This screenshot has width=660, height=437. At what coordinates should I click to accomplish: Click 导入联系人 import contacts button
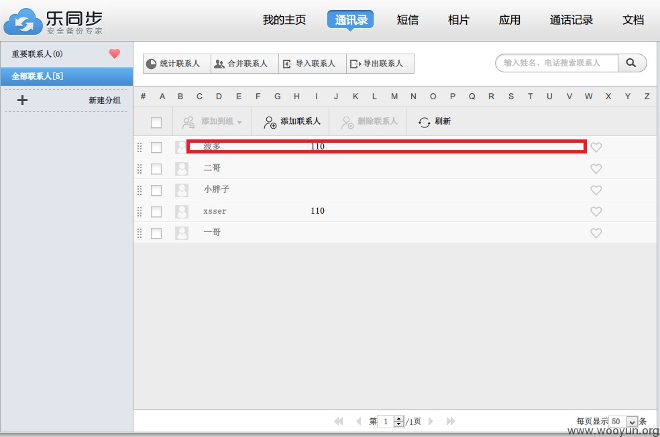pos(313,64)
